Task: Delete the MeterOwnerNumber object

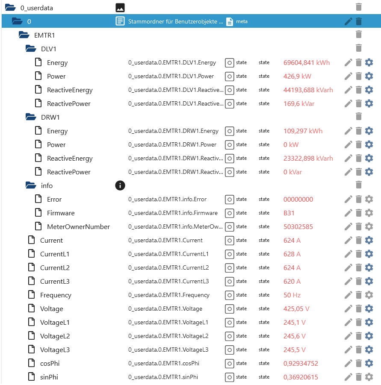Action: click(x=359, y=226)
